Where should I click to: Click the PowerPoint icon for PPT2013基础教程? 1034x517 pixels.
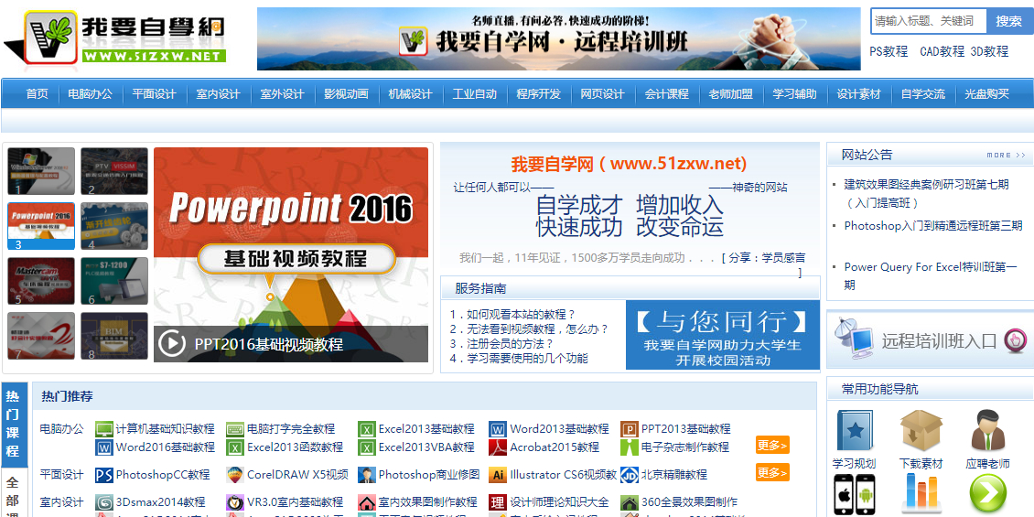[630, 429]
